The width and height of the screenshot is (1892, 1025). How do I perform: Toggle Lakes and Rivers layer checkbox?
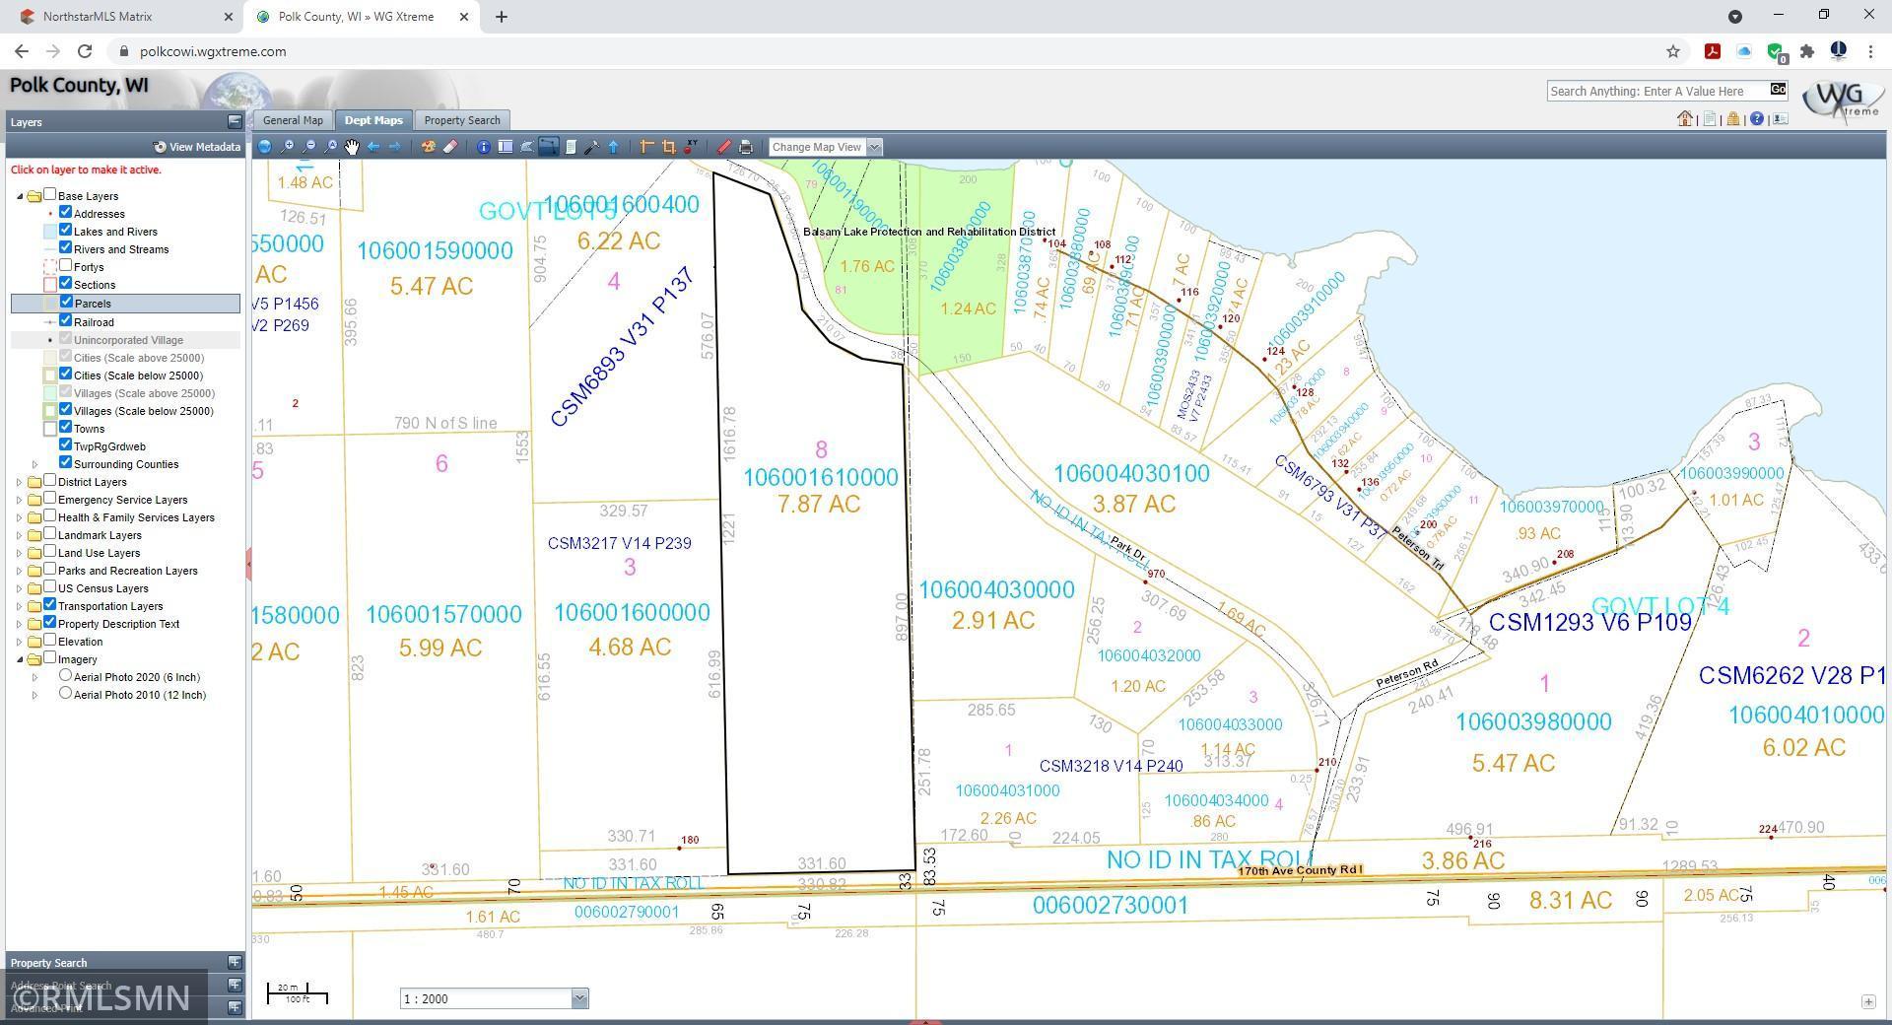tap(65, 230)
